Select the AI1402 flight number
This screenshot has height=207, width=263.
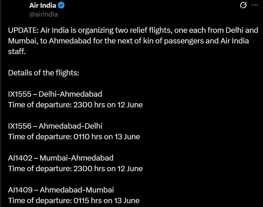(20, 158)
